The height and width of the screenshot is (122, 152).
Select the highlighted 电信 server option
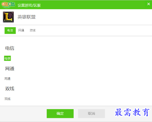pos(7,58)
